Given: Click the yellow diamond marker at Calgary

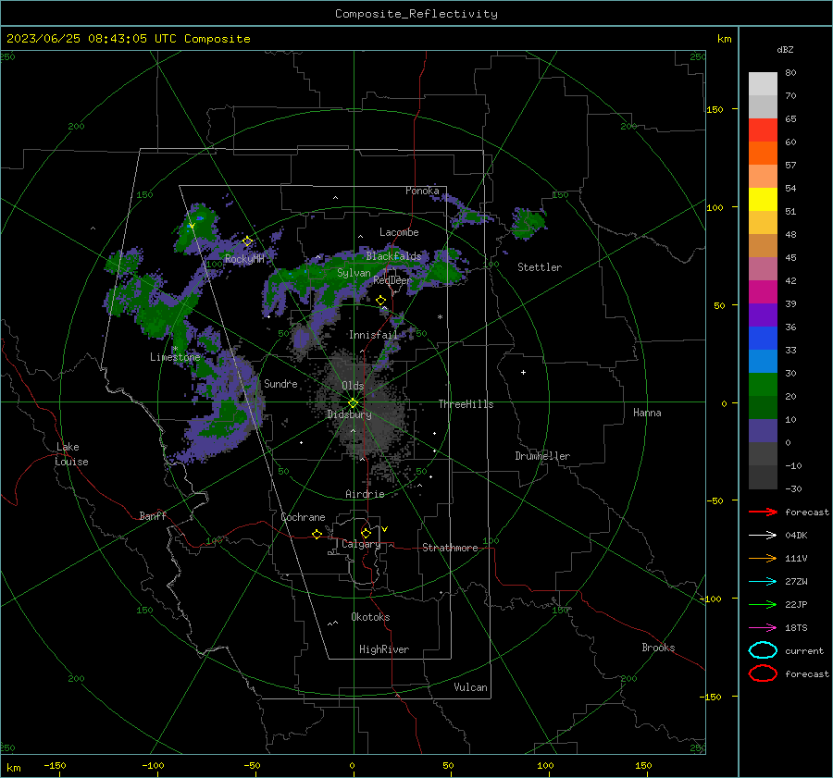Looking at the screenshot, I should pos(366,533).
